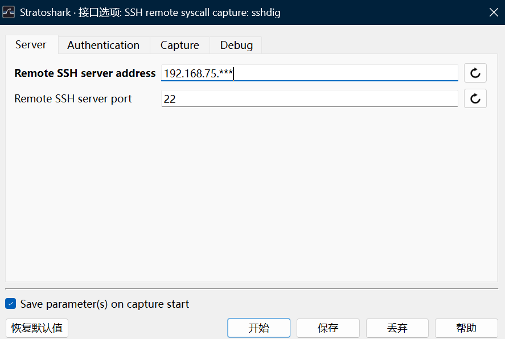Reset the Remote SSH server port field
Screen dimensions: 505x339
(475, 98)
